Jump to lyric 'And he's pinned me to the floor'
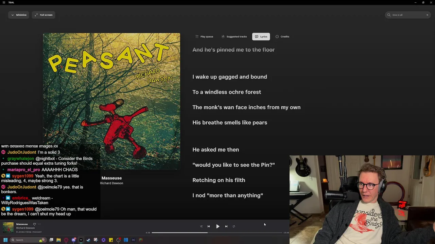 233,50
